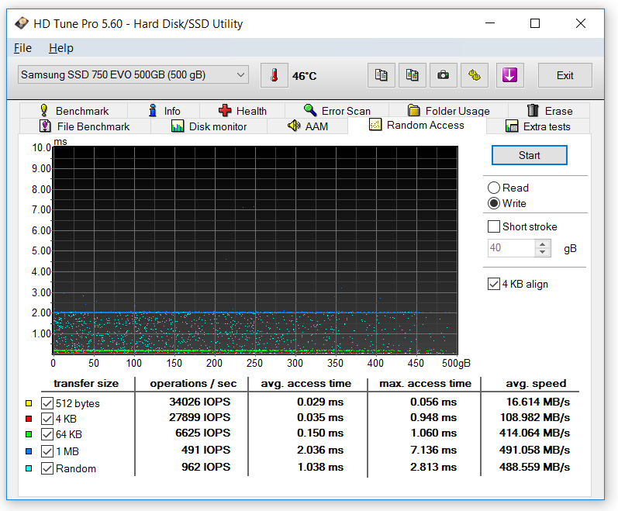The width and height of the screenshot is (618, 511).
Task: Click the 491.058 MB/s avg speed value
Action: [x=535, y=450]
